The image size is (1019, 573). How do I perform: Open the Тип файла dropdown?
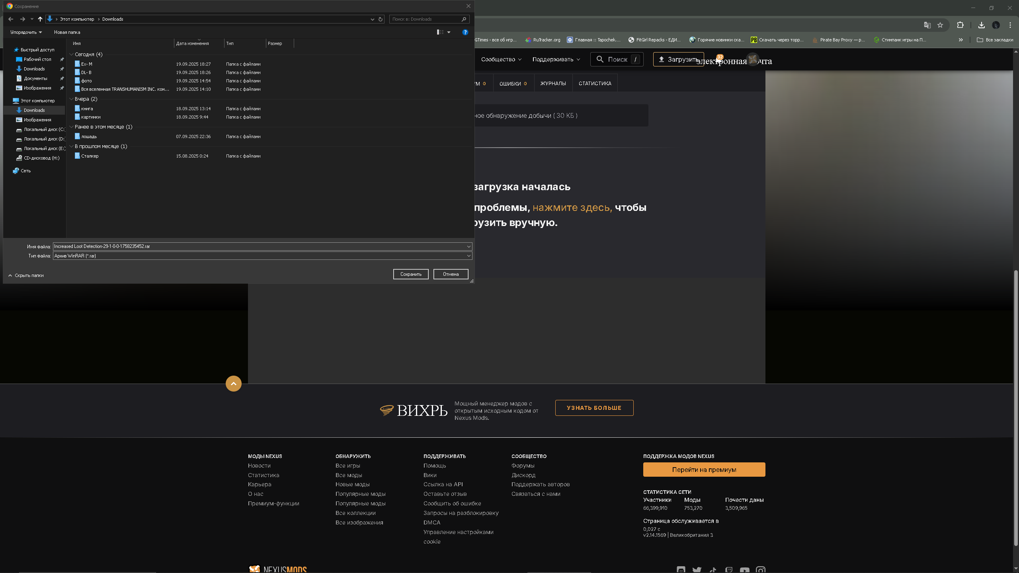(x=469, y=256)
